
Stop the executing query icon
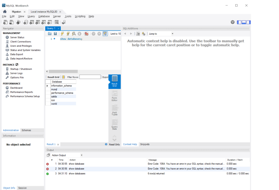coord(79,34)
